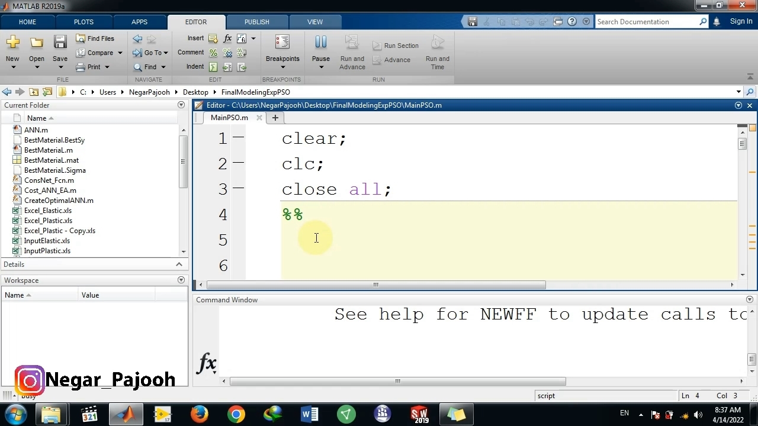The image size is (758, 426).
Task: Click the Insert function fx icon
Action: pos(227,38)
